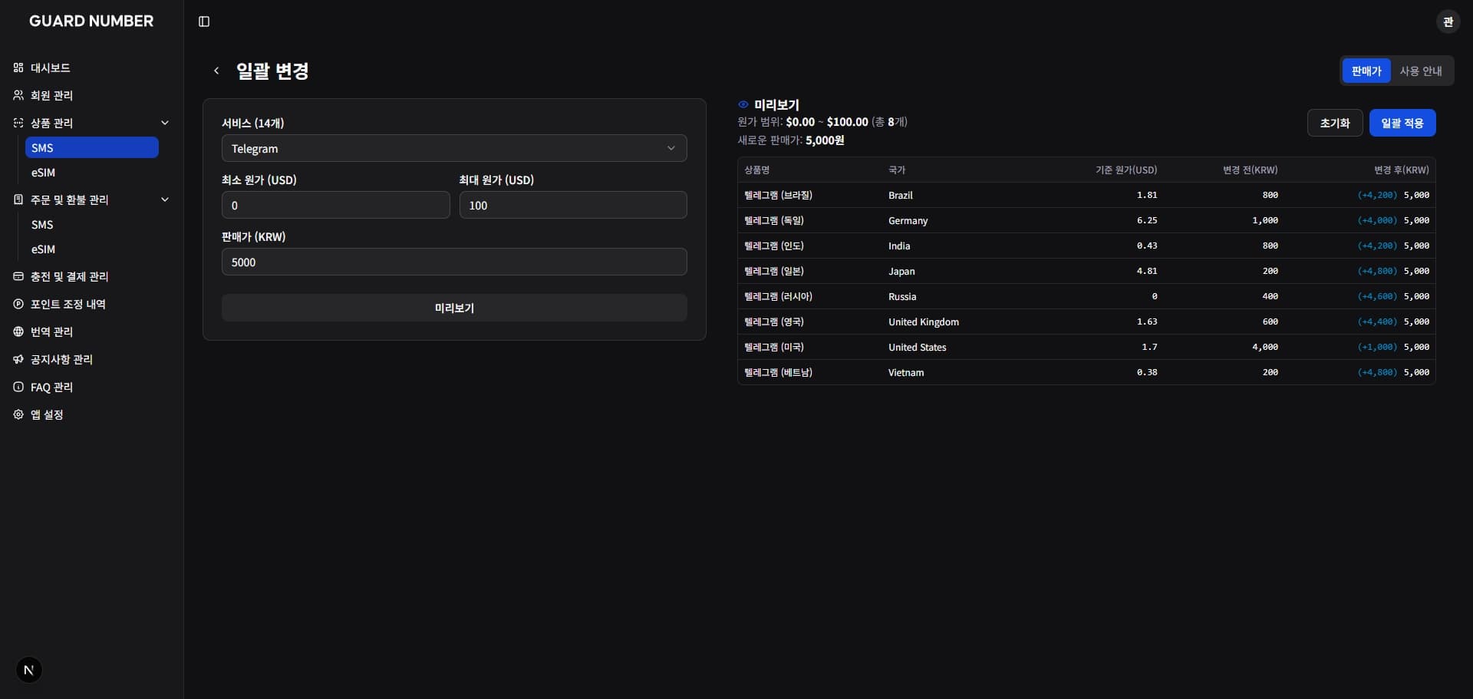Click the back arrow beside 일괄 변경
The image size is (1473, 699).
(216, 71)
